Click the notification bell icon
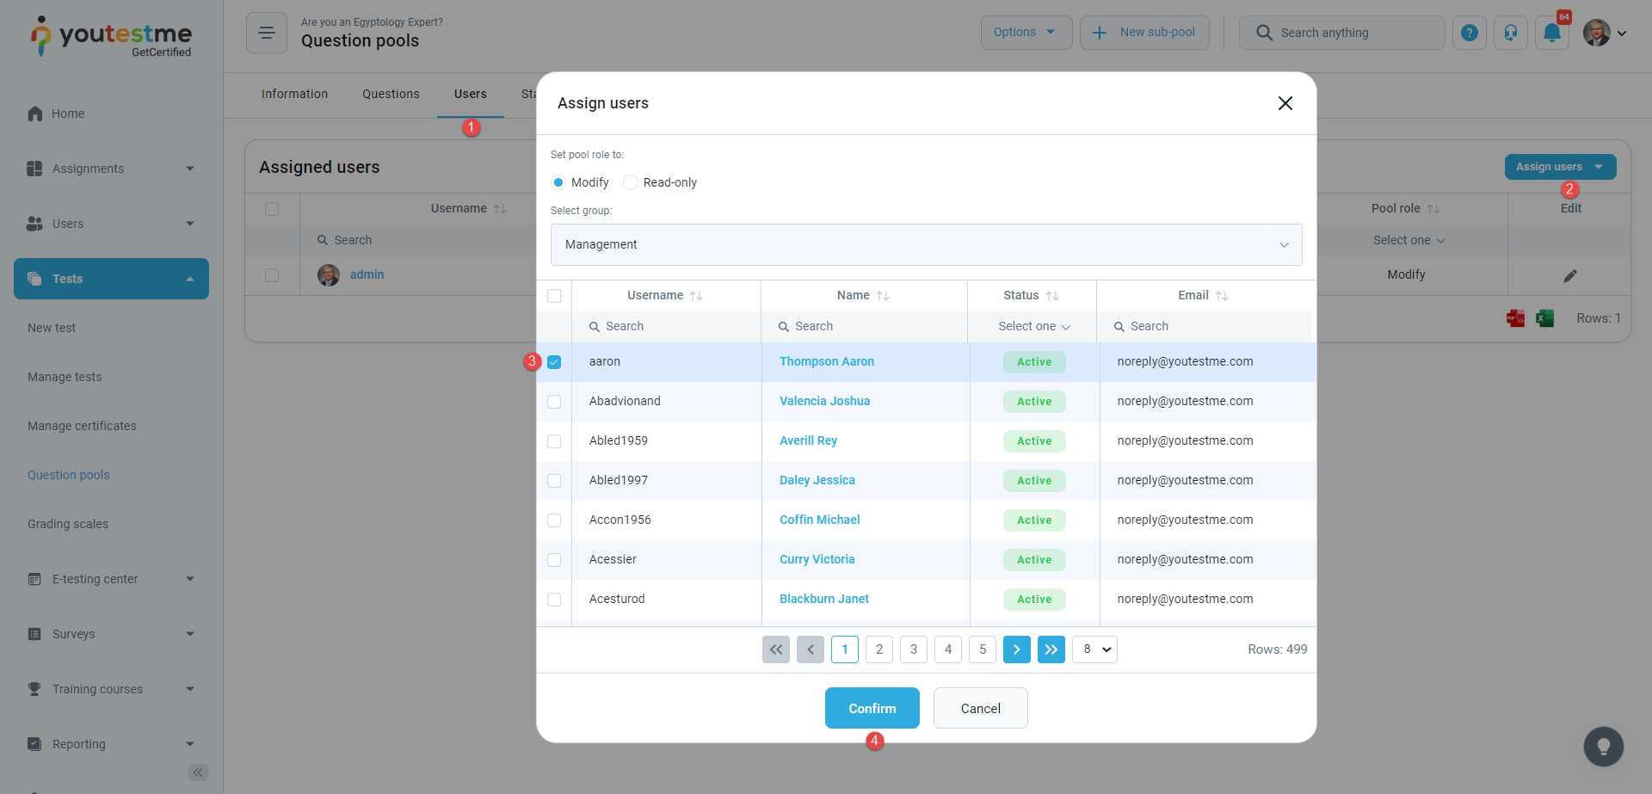 click(x=1551, y=33)
